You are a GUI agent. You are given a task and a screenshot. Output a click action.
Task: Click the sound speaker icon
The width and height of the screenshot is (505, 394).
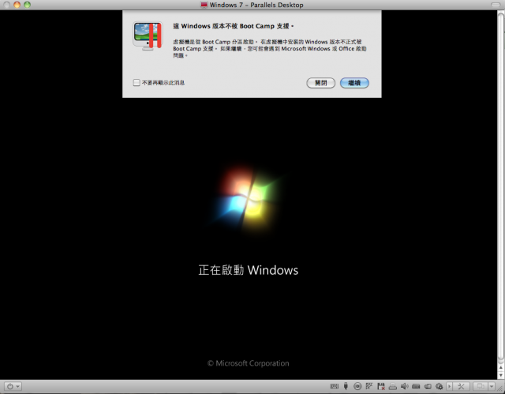coord(405,386)
